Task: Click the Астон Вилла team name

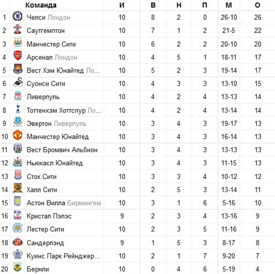Action: click(x=46, y=203)
